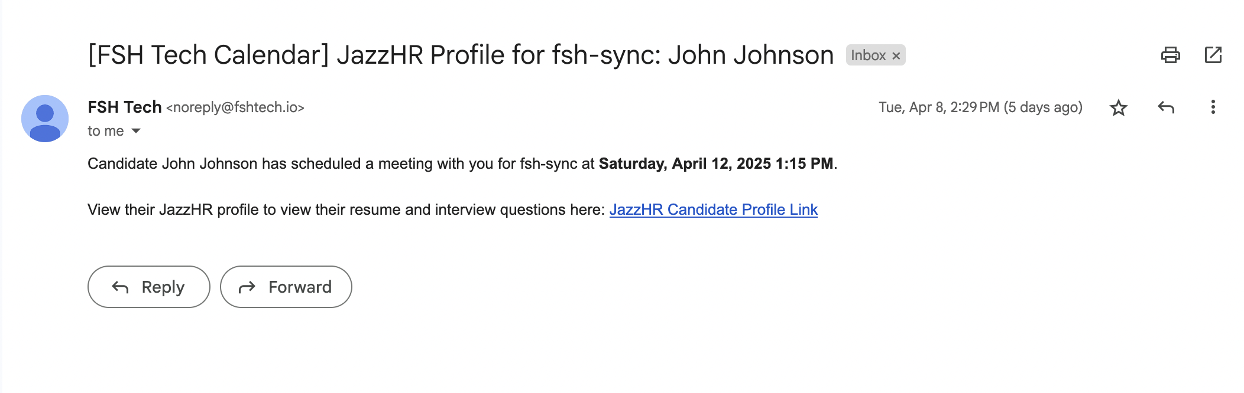The width and height of the screenshot is (1244, 393).
Task: Click the Forward button
Action: [x=286, y=287]
